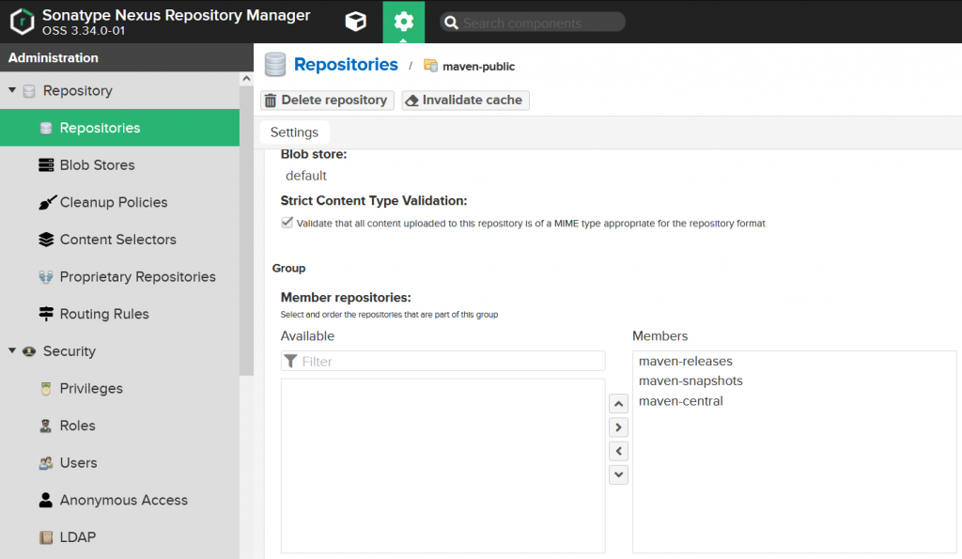Open Anonymous Access settings
Viewport: 962px width, 559px height.
click(x=119, y=500)
